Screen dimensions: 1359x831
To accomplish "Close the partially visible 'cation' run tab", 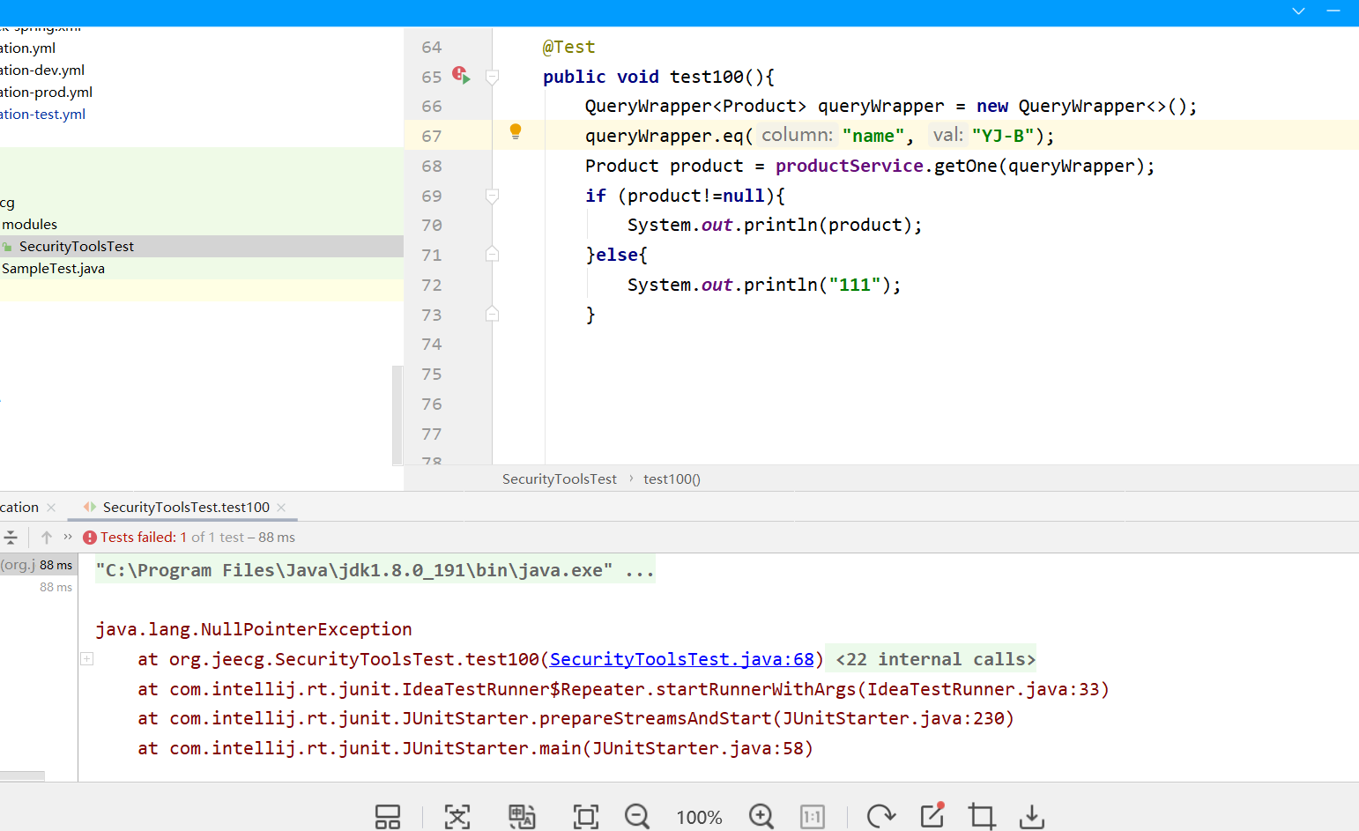I will coord(51,507).
